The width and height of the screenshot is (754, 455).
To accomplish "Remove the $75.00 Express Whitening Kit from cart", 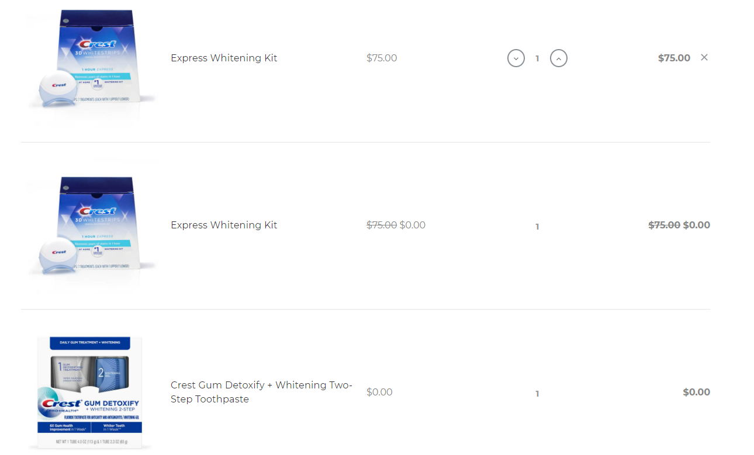I will coord(704,57).
